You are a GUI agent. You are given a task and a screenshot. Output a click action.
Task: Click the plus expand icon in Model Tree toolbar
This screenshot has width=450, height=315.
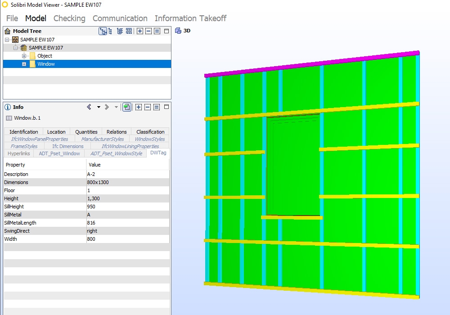(140, 31)
